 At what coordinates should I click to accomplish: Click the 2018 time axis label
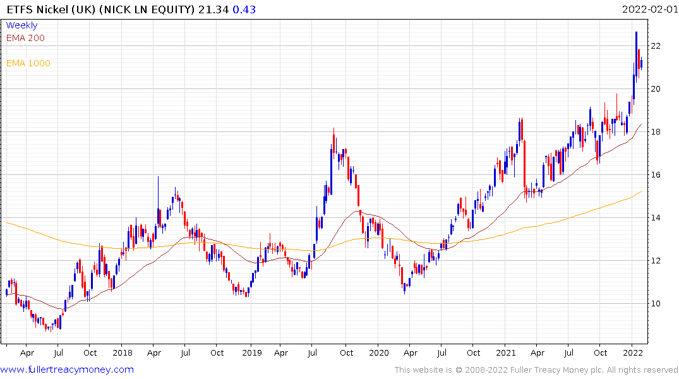[x=123, y=352]
